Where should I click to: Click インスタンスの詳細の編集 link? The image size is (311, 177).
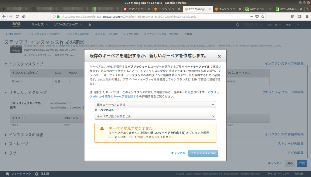(284, 134)
